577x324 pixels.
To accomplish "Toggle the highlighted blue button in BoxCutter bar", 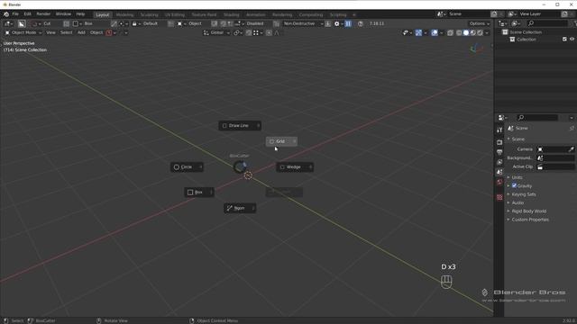I will point(348,24).
